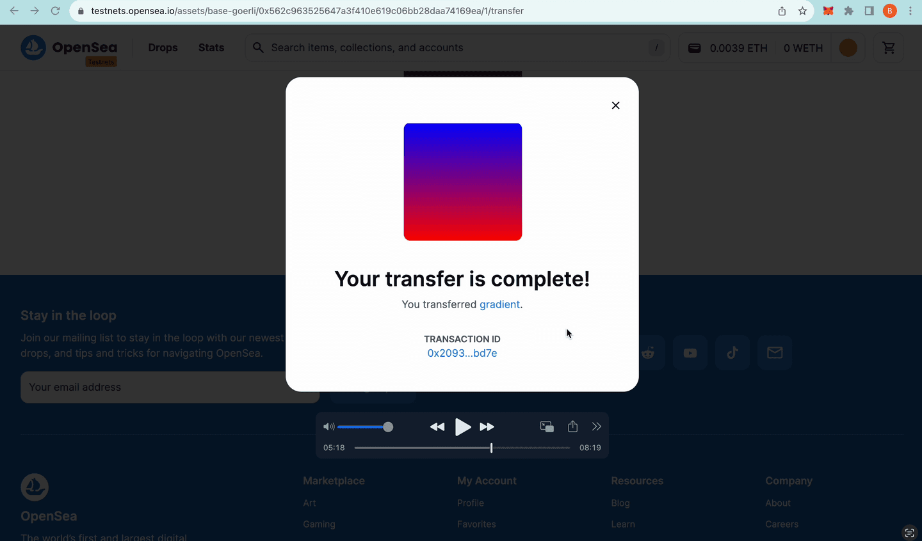The height and width of the screenshot is (541, 922).
Task: Rewind the video
Action: click(437, 427)
